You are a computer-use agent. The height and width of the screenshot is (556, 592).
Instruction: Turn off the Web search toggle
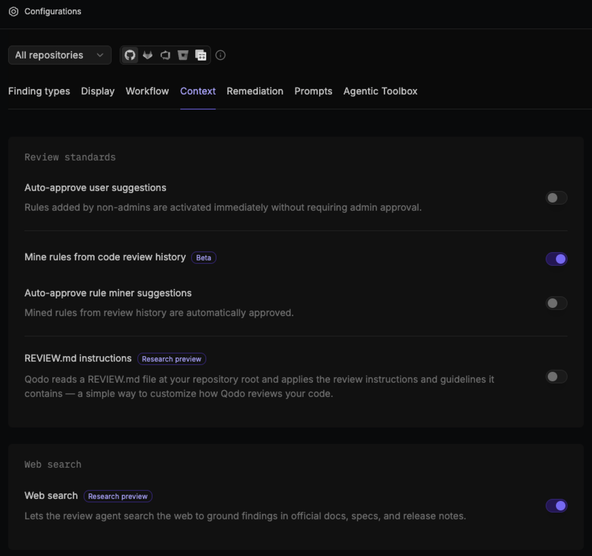click(556, 506)
